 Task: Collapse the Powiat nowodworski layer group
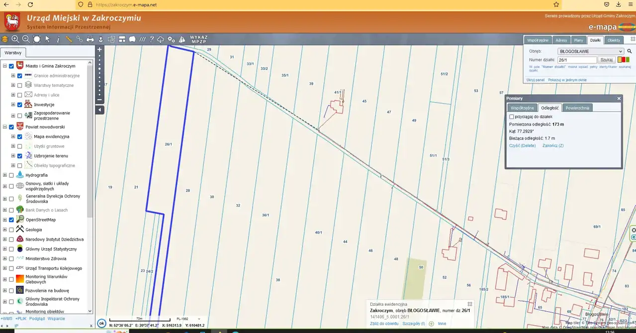pyautogui.click(x=5, y=127)
